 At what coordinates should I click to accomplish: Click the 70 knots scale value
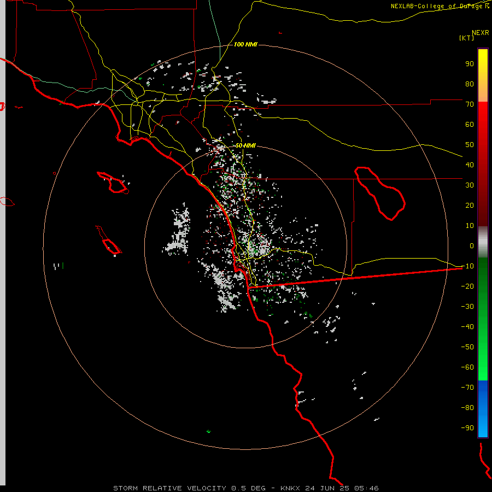point(470,104)
